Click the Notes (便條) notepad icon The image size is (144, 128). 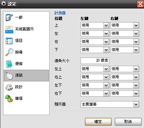[x=9, y=64]
